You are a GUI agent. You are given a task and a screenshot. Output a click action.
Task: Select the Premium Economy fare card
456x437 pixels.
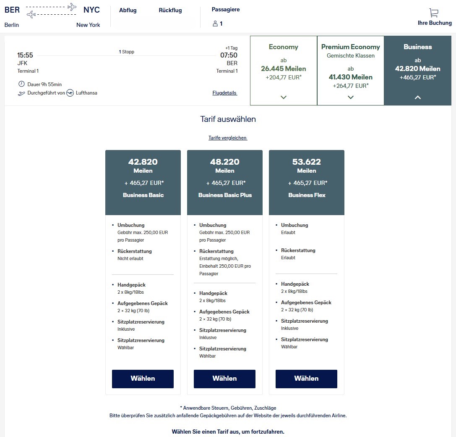click(350, 70)
